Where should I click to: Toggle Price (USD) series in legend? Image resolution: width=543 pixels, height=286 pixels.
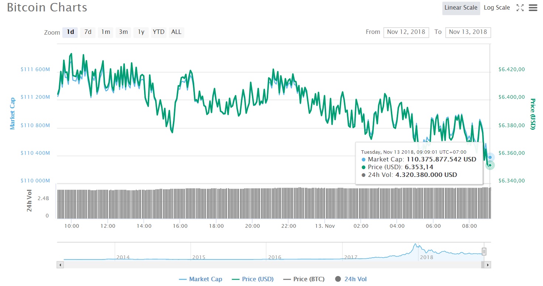coord(253,279)
